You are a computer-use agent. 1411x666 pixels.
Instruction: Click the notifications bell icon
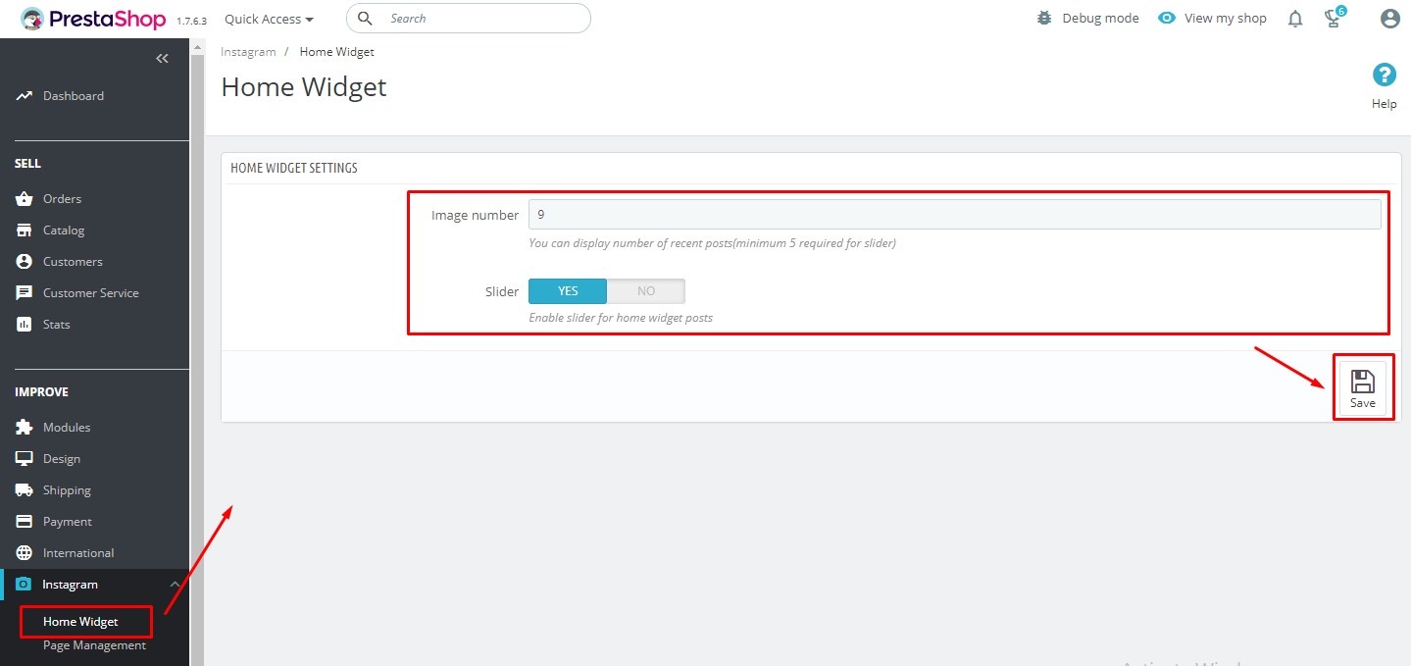(x=1295, y=19)
